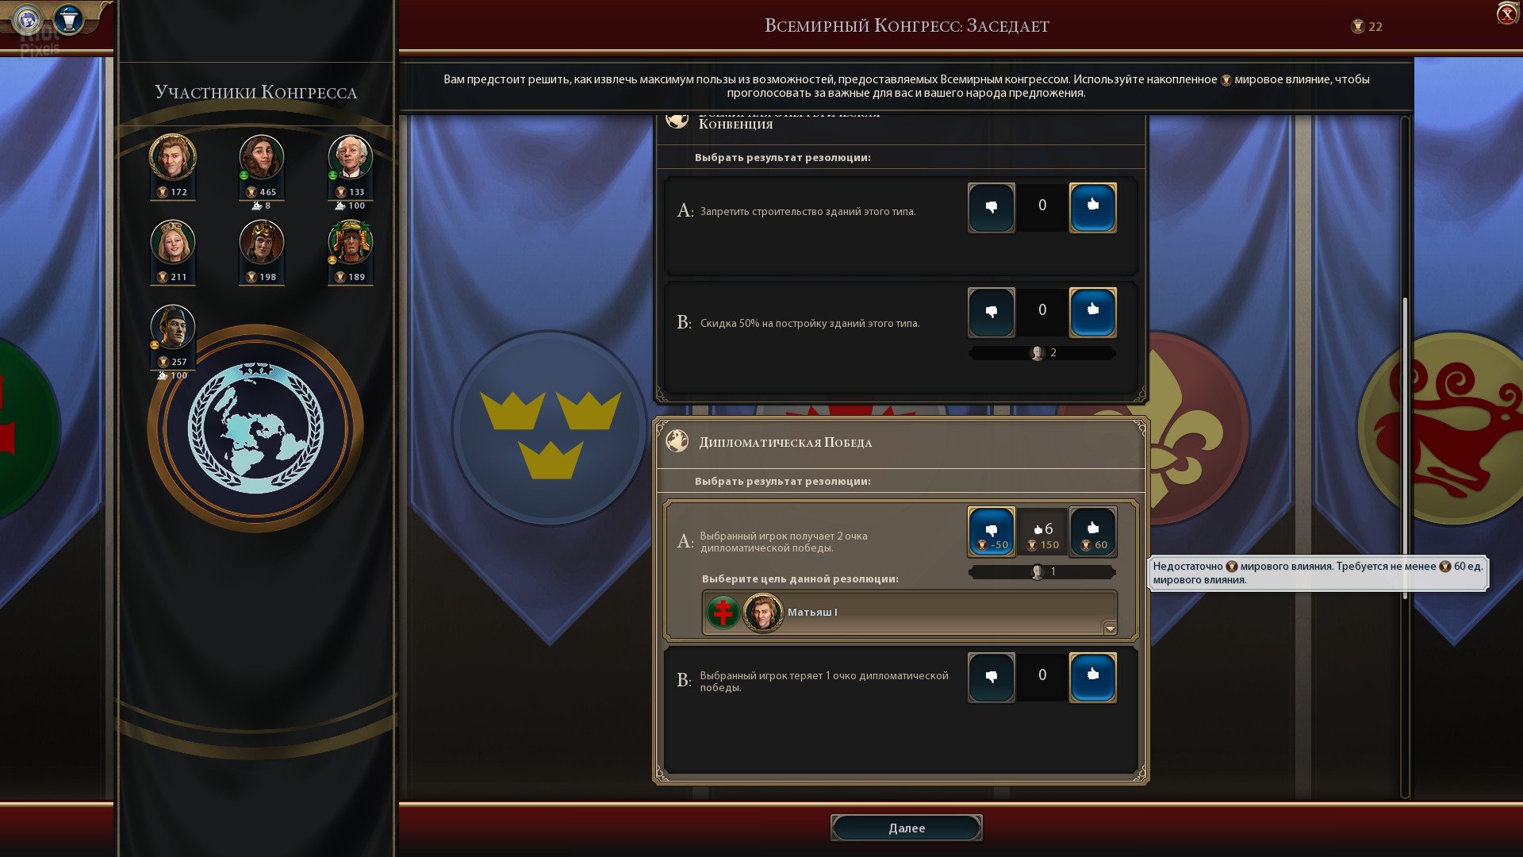
Task: Select leader portrait with 172 favor
Action: point(172,158)
